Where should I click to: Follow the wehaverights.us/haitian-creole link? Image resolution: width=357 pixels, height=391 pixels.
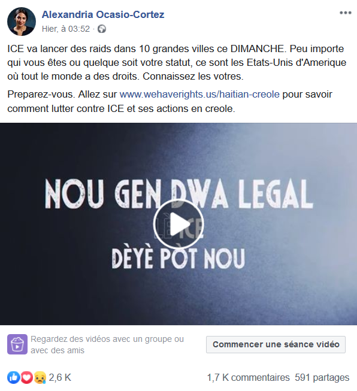[x=199, y=94]
